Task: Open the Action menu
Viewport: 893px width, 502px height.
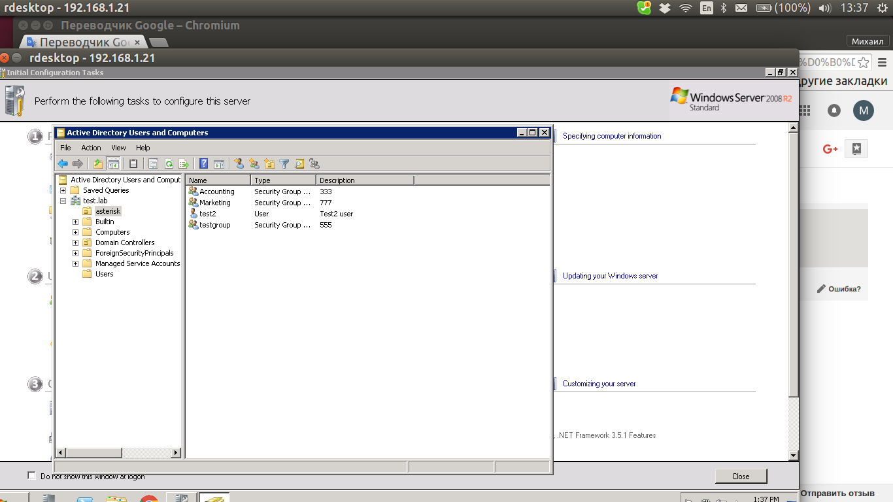Action: point(91,148)
